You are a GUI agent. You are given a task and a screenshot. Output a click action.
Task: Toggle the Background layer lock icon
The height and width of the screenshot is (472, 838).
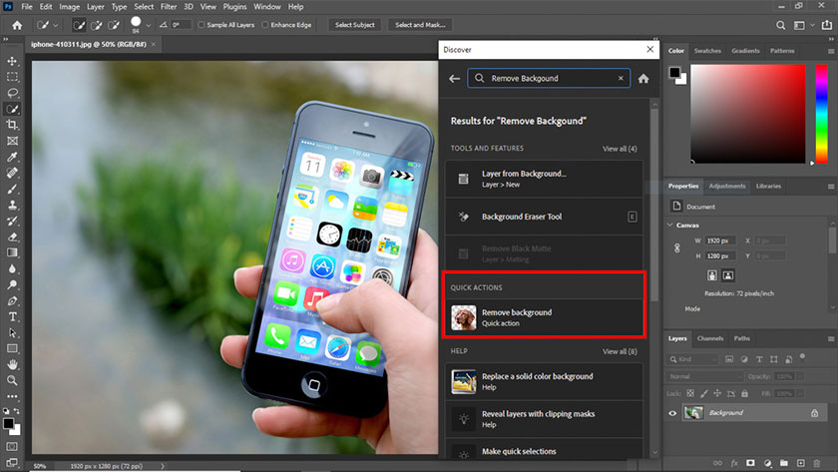tap(814, 413)
